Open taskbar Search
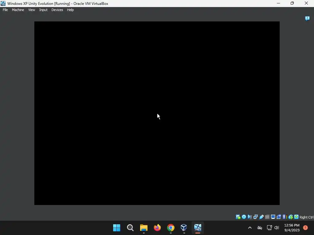 pos(130,228)
